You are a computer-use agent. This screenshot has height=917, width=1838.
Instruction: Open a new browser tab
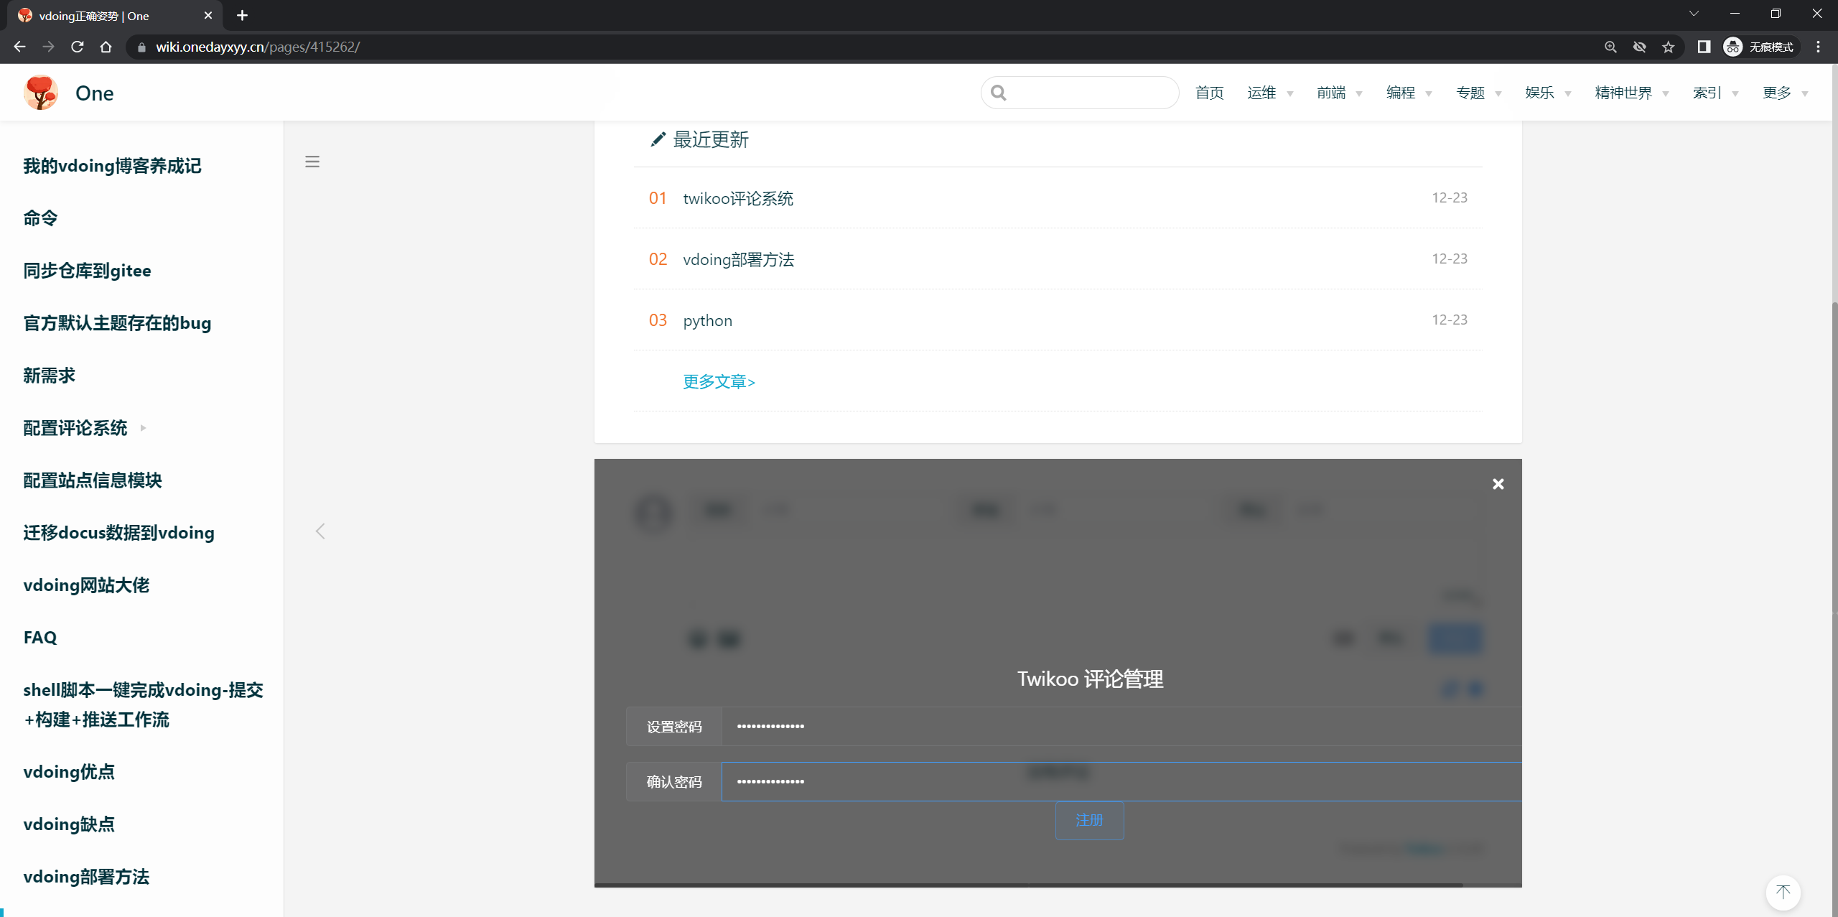pyautogui.click(x=242, y=15)
